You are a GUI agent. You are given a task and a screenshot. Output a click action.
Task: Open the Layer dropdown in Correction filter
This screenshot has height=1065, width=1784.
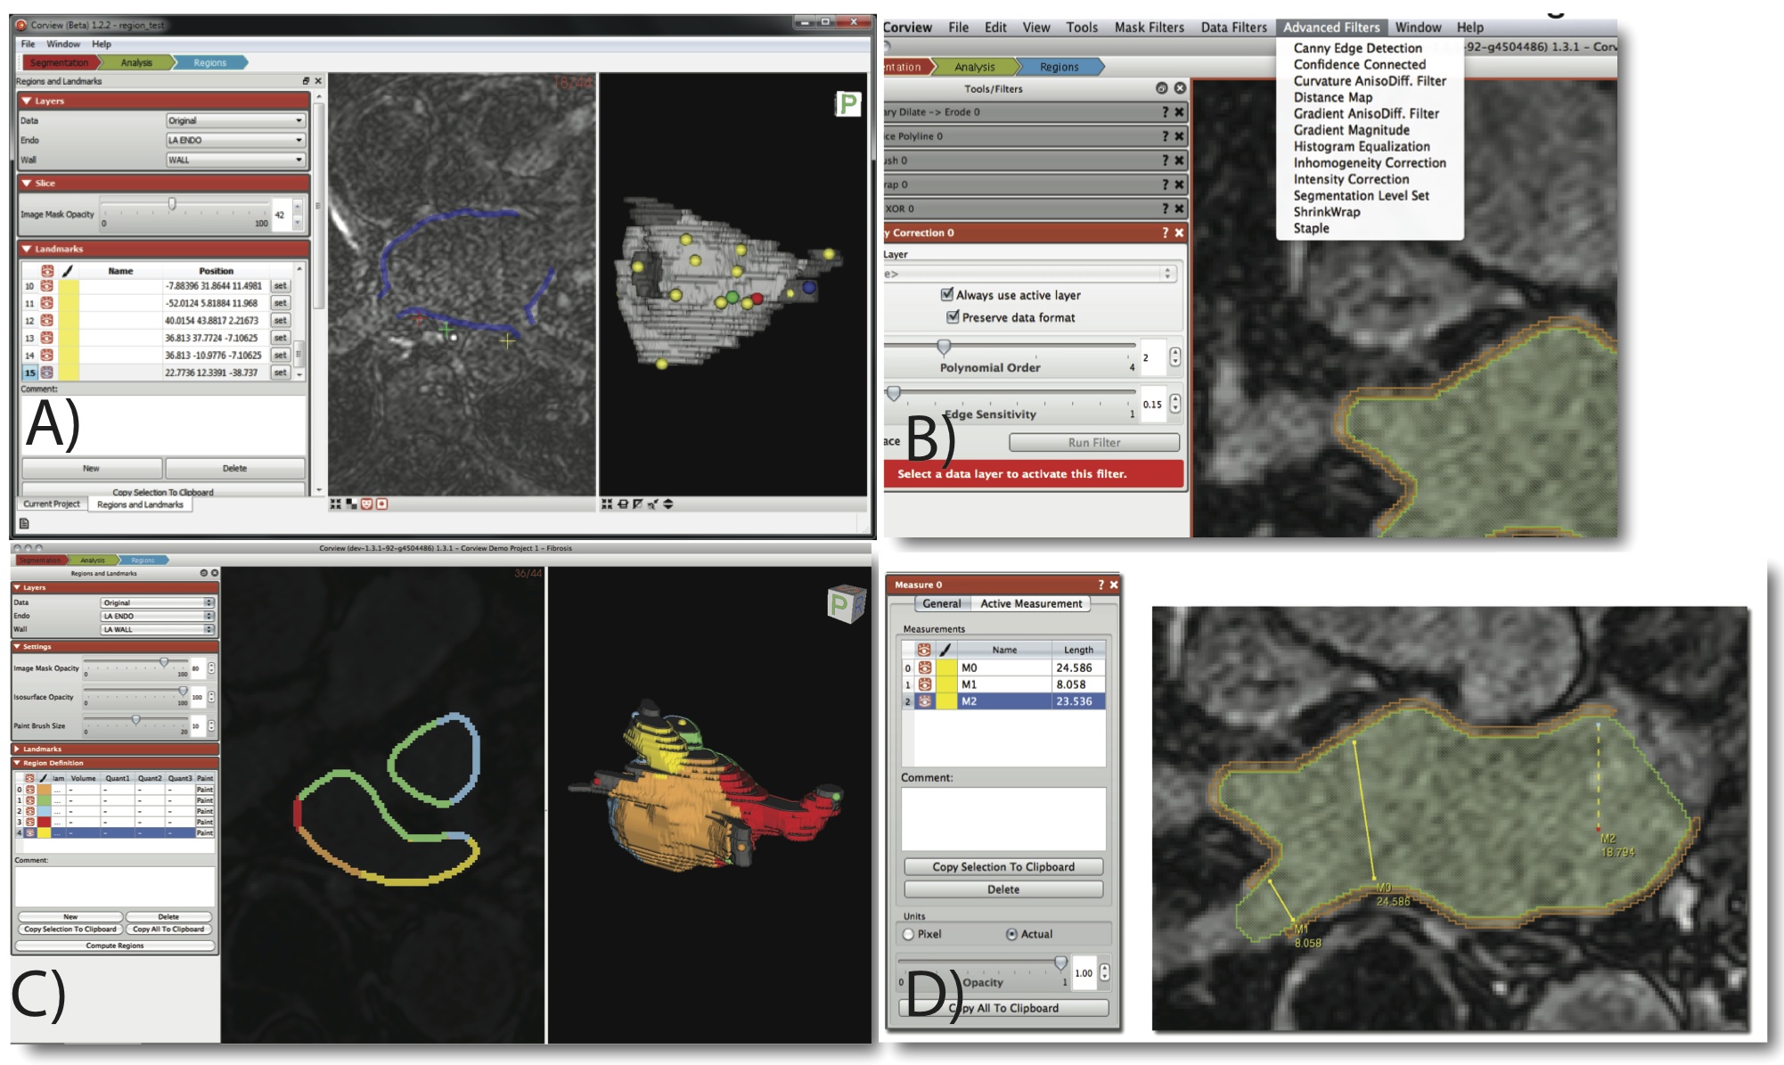click(x=1030, y=274)
